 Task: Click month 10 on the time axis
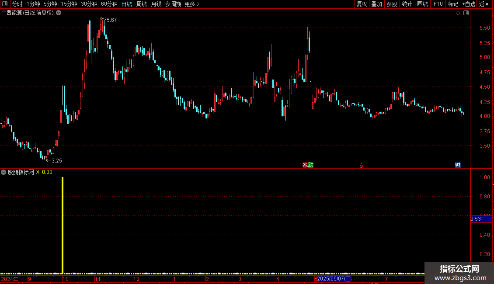point(66,279)
